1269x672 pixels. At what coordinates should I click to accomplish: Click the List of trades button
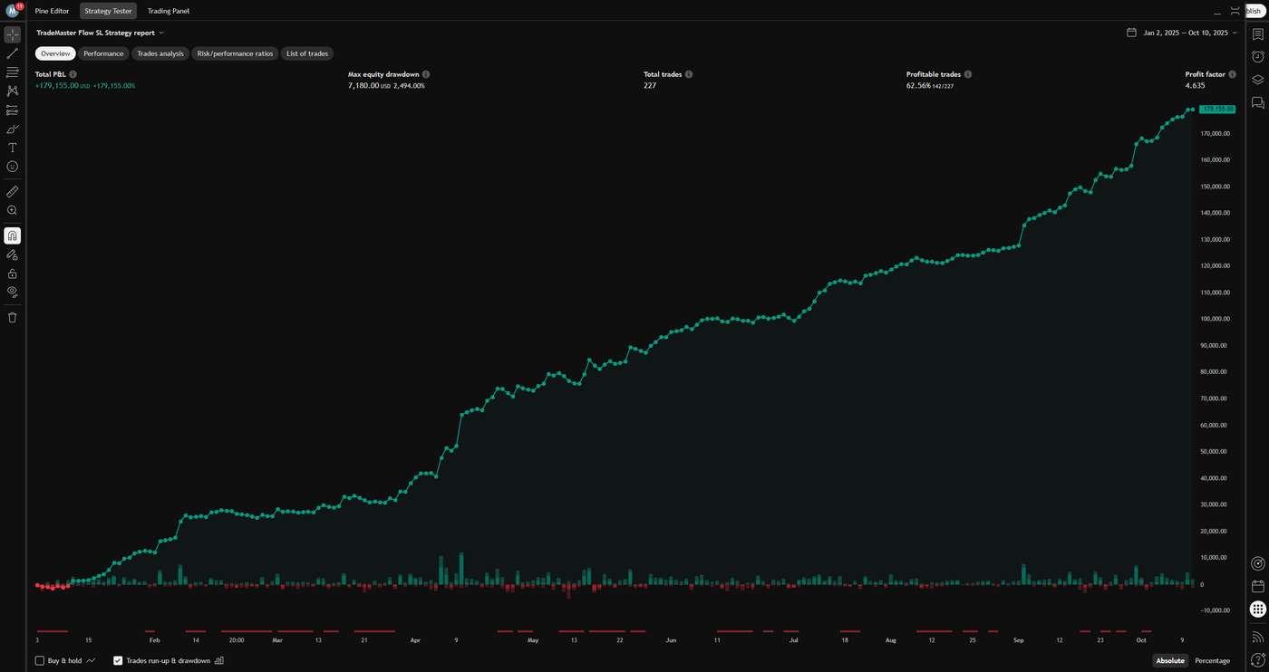pos(306,53)
